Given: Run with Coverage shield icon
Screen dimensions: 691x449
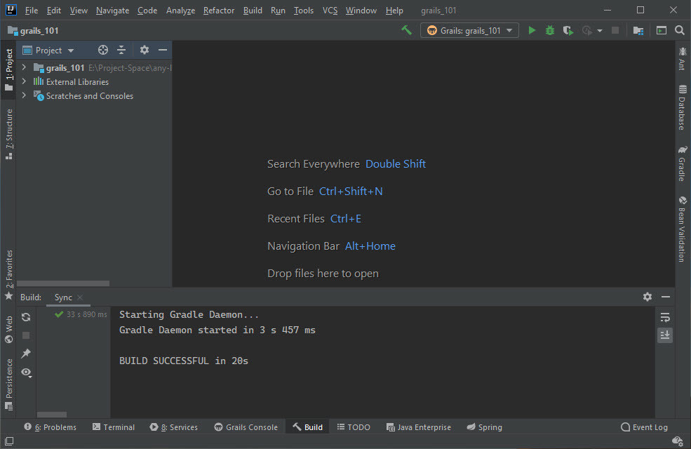Looking at the screenshot, I should [x=568, y=30].
